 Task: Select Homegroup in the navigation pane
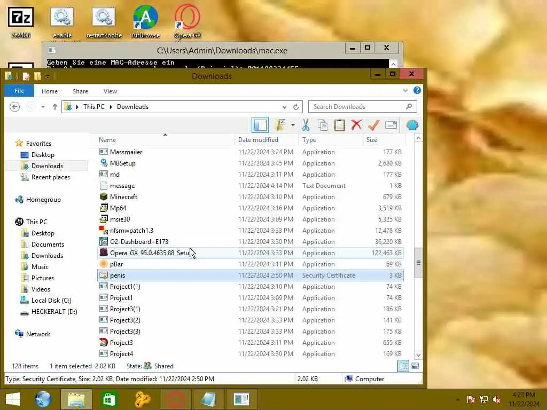pyautogui.click(x=43, y=200)
